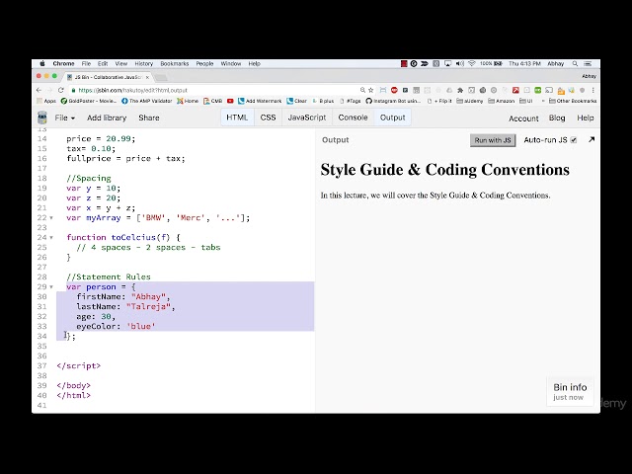Click the zoom magnifier icon in address bar
632x474 pixels.
point(362,90)
